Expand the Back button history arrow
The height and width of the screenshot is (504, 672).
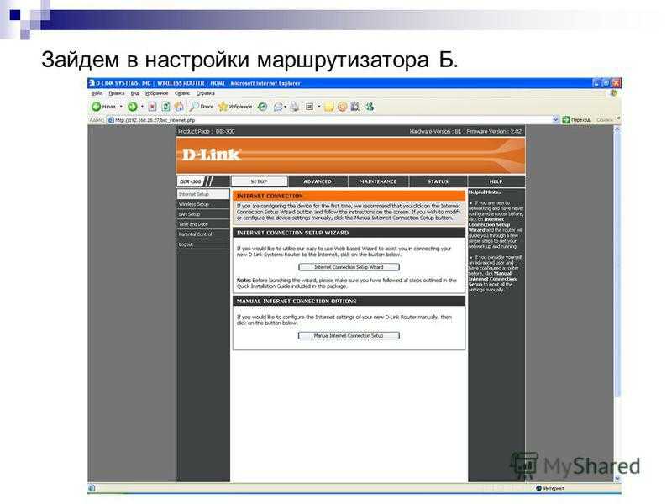(x=121, y=107)
